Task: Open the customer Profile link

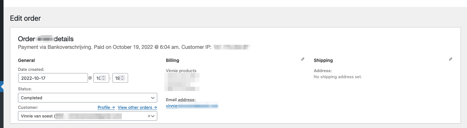Action: [x=106, y=107]
